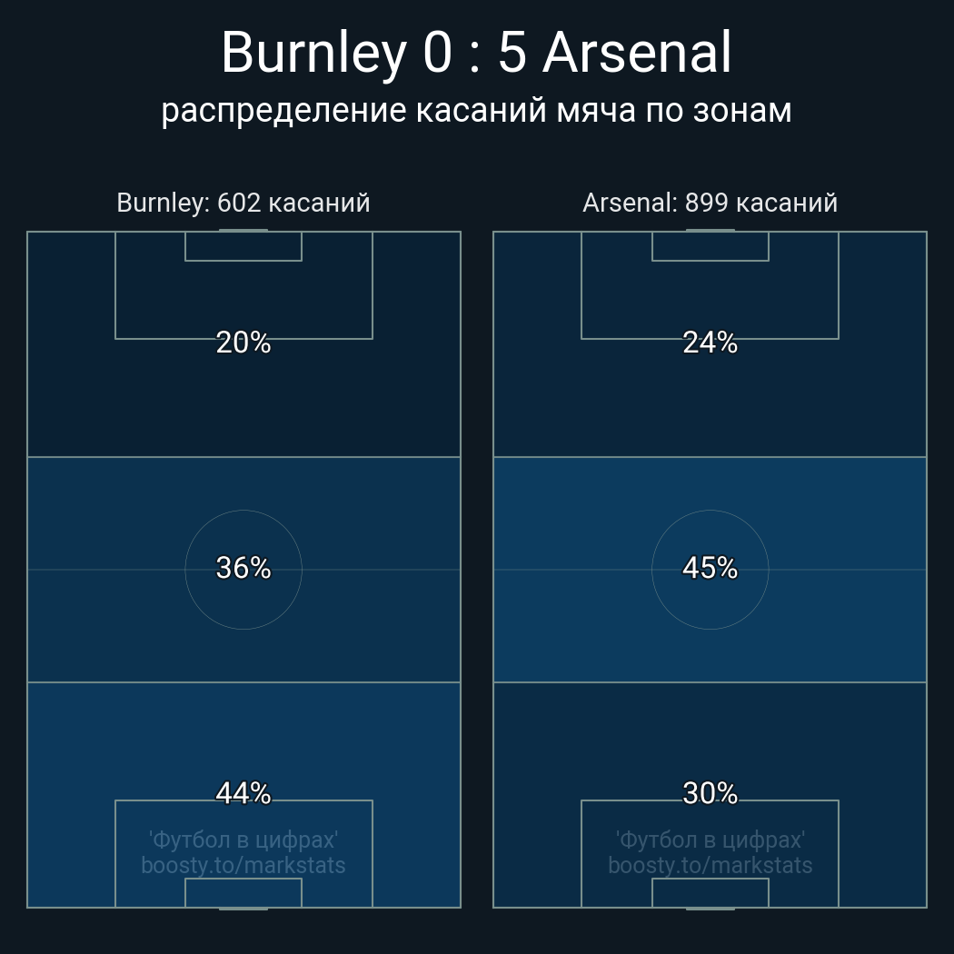Screen dimensions: 954x954
Task: Select Burnley's 36% middle third label
Action: (x=243, y=568)
